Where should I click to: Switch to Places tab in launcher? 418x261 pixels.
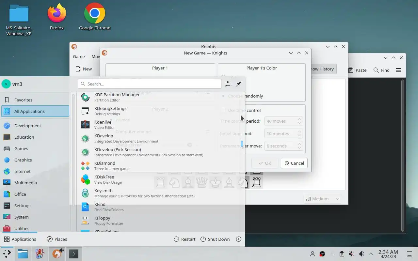pyautogui.click(x=57, y=239)
